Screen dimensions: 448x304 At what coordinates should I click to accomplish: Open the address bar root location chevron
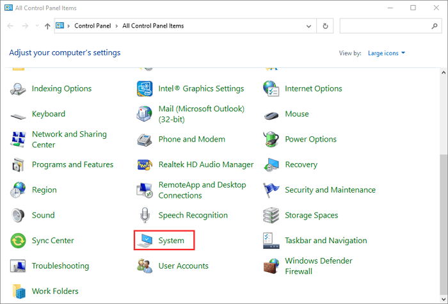69,26
